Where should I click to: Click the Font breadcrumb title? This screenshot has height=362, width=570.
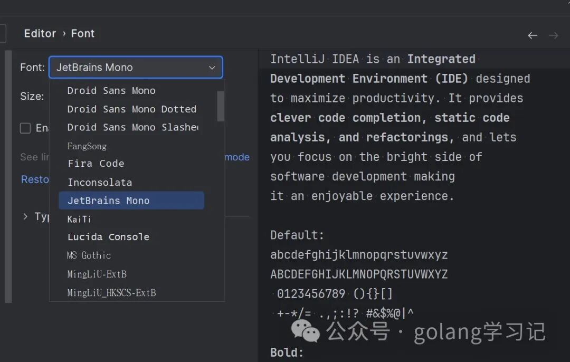pyautogui.click(x=82, y=33)
